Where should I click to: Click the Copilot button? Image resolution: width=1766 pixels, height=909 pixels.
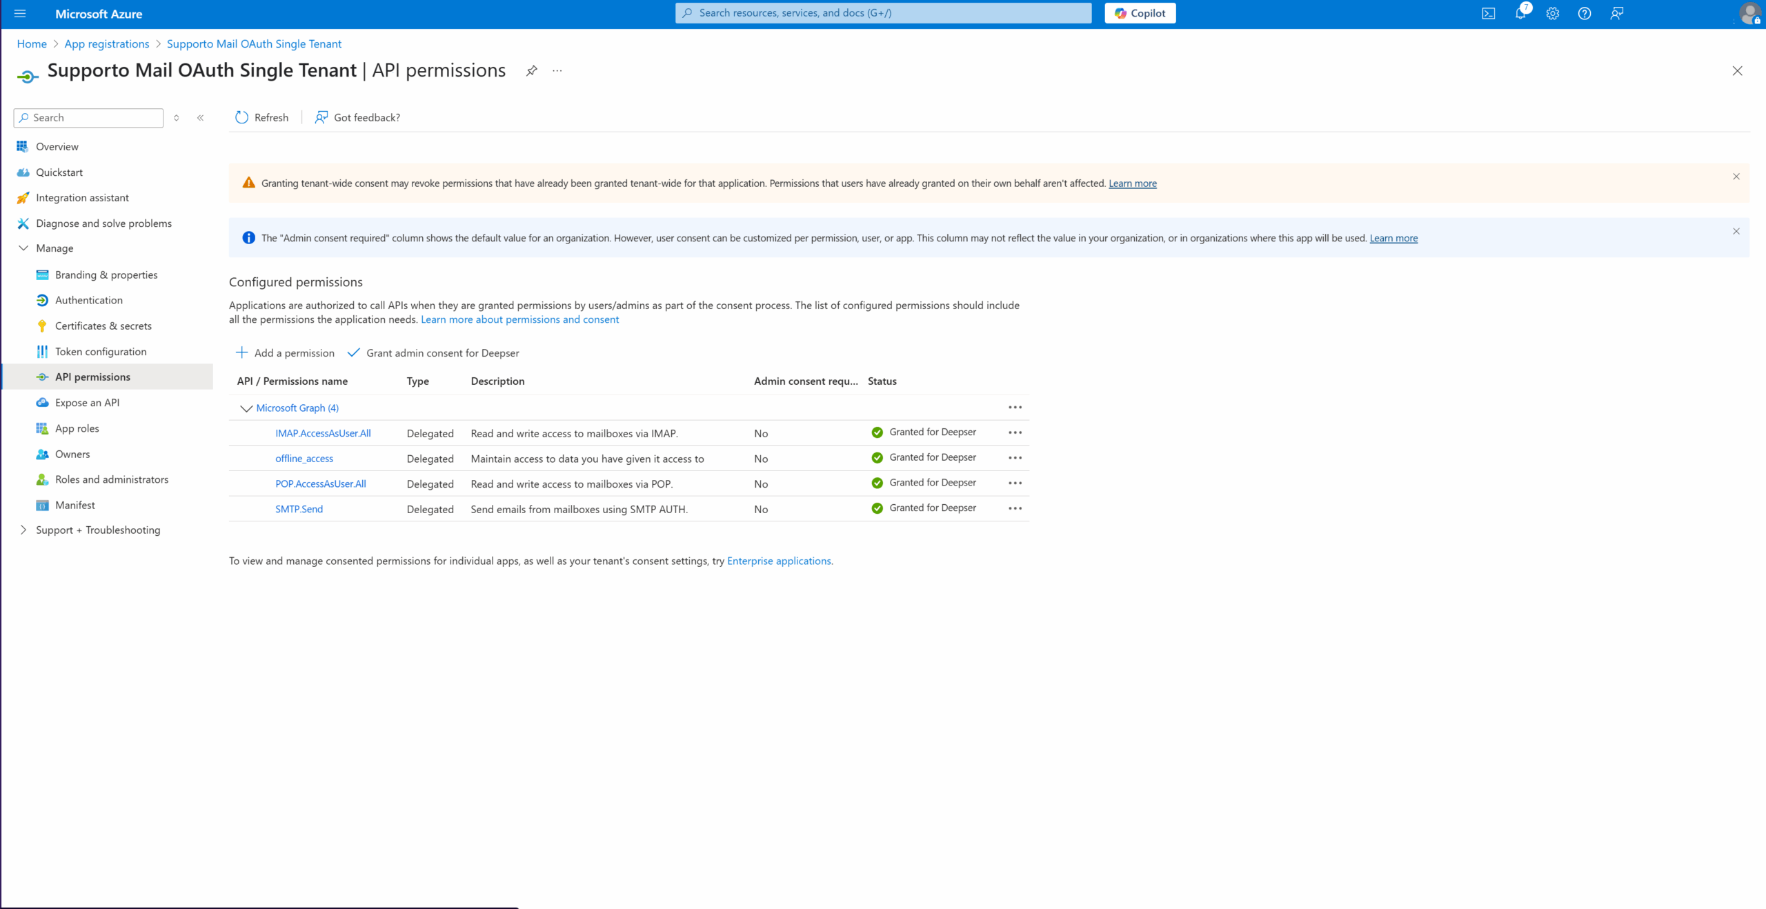[1140, 13]
